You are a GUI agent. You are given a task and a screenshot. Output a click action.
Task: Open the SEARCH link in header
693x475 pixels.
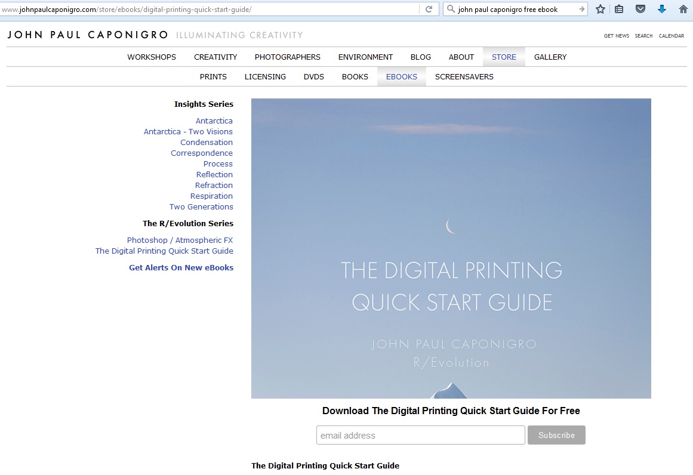click(x=643, y=36)
